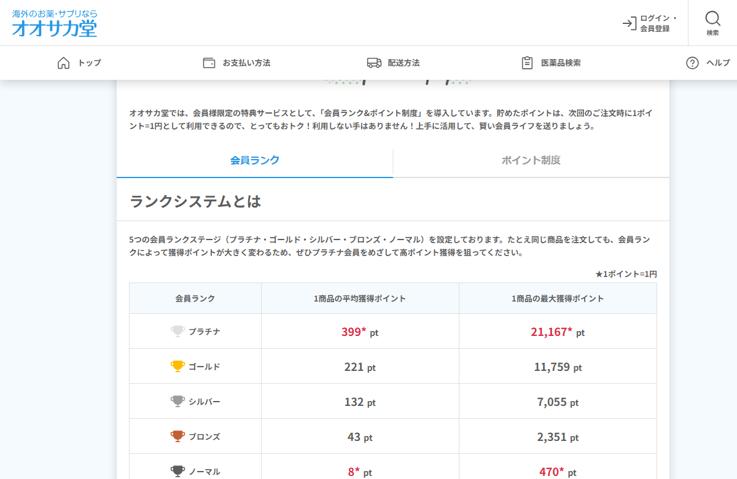Click delivery truck icon

coord(374,63)
